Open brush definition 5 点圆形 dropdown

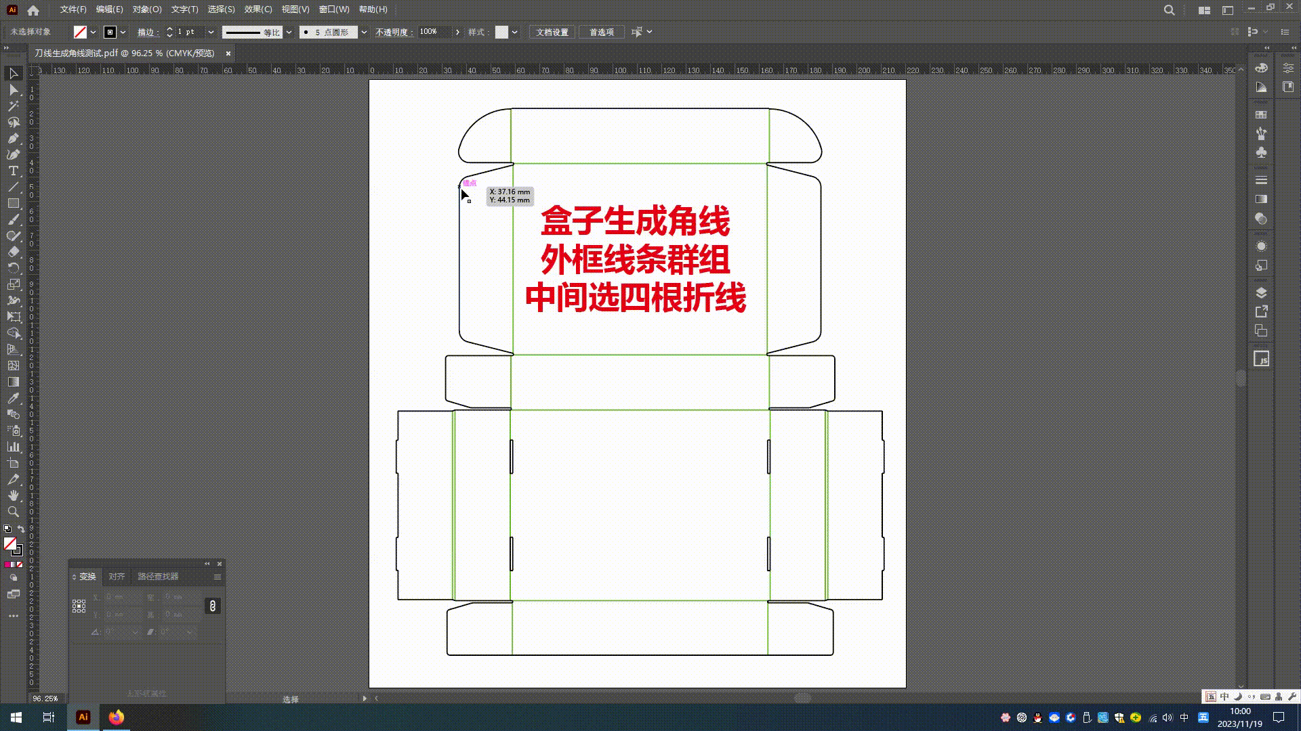[x=364, y=32]
